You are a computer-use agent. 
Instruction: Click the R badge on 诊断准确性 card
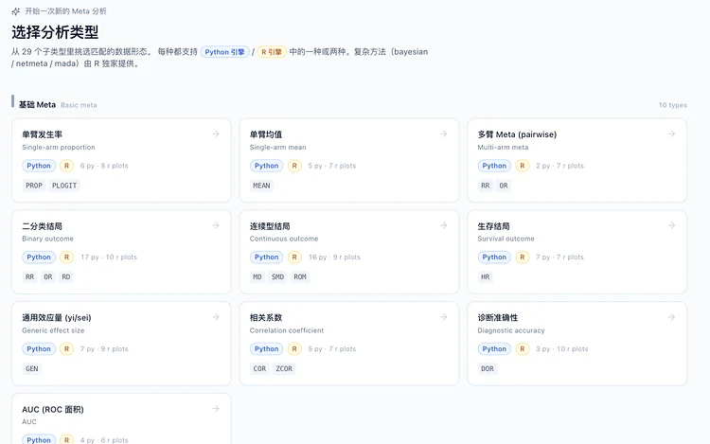tap(522, 349)
